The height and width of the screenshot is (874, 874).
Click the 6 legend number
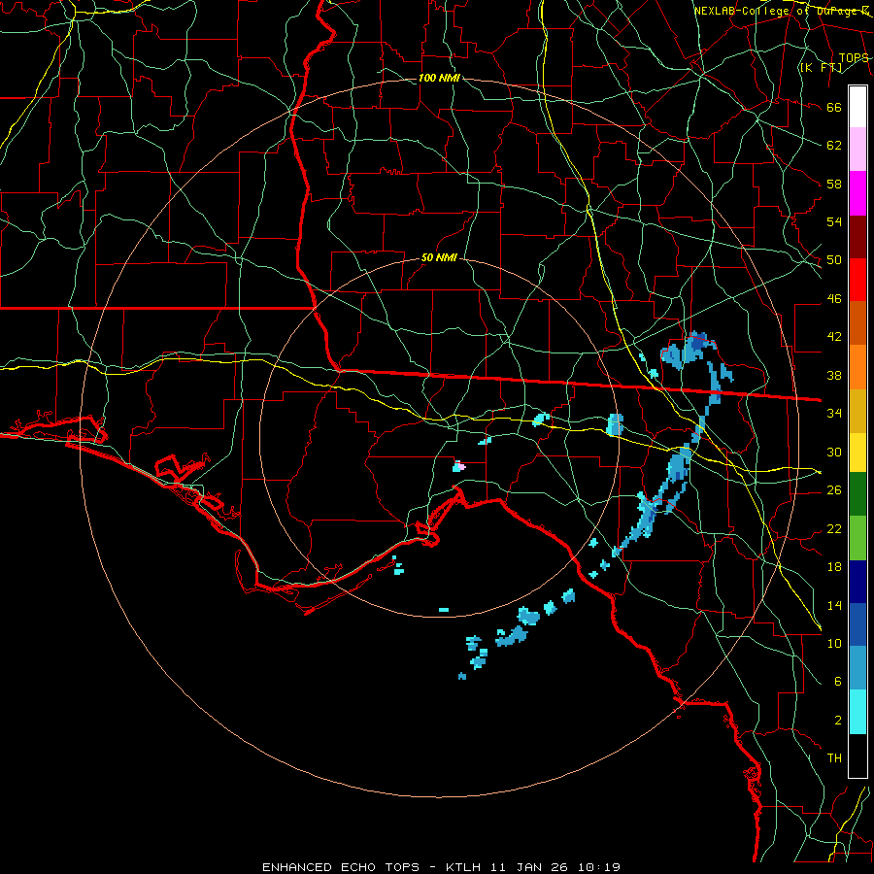pos(838,682)
